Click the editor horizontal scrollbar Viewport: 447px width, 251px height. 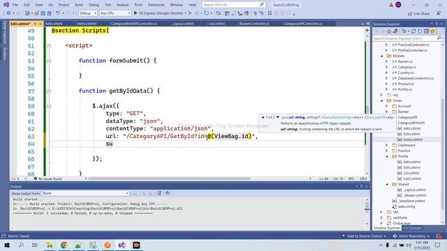pyautogui.click(x=169, y=178)
